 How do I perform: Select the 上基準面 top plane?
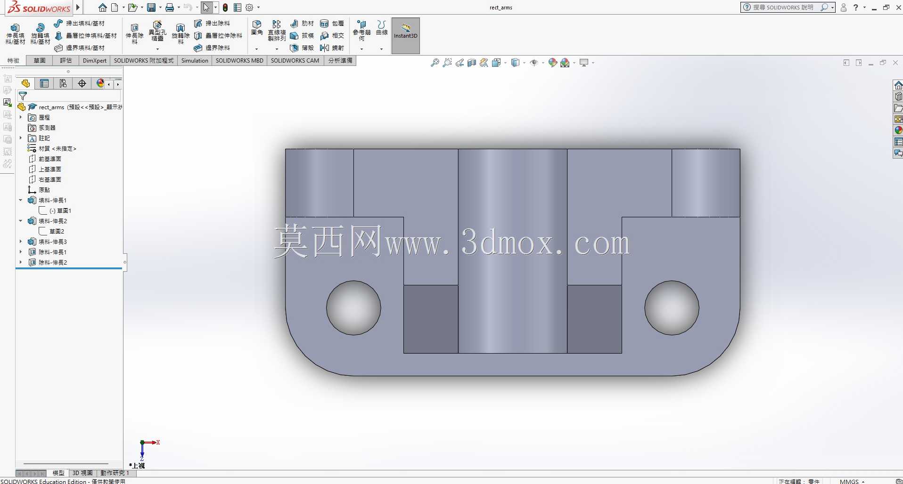[45, 169]
